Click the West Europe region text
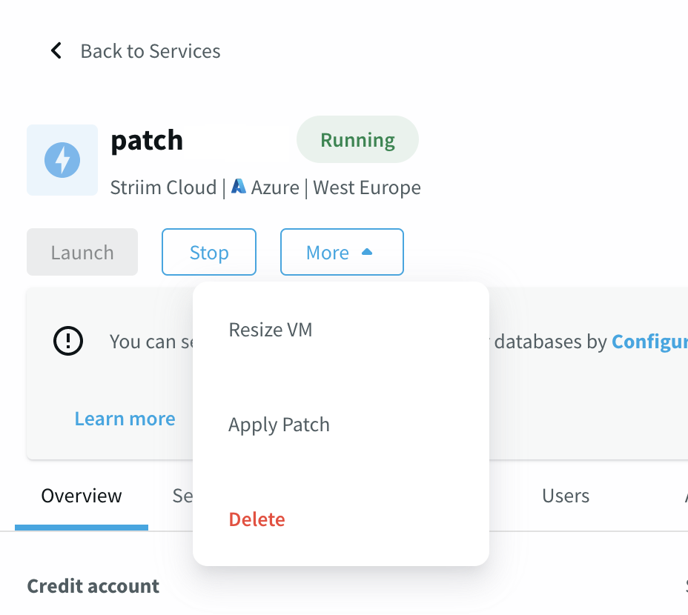 point(367,187)
